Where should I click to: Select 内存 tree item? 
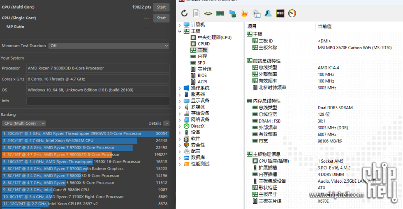click(x=202, y=56)
